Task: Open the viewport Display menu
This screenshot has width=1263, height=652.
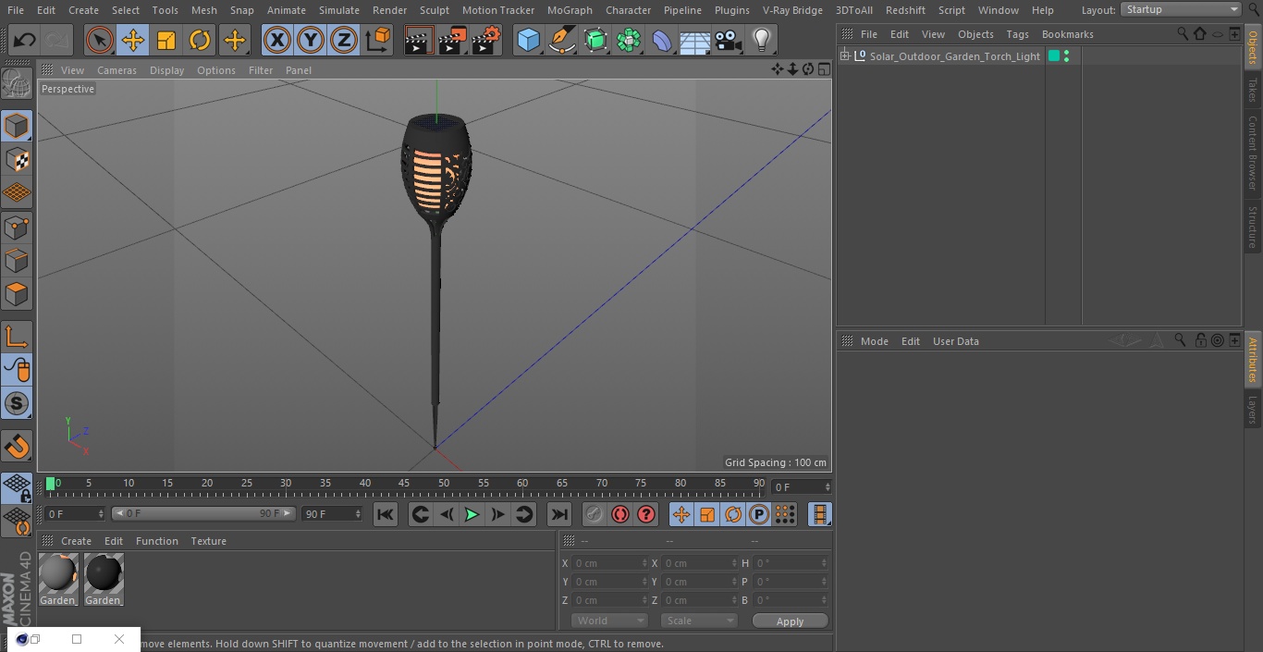Action: click(166, 70)
